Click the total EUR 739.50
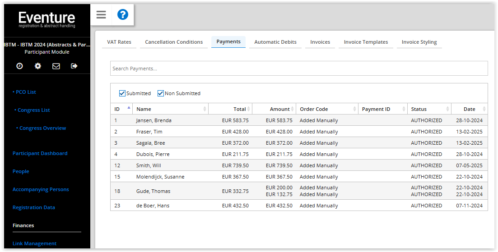The image size is (498, 252). 235,165
